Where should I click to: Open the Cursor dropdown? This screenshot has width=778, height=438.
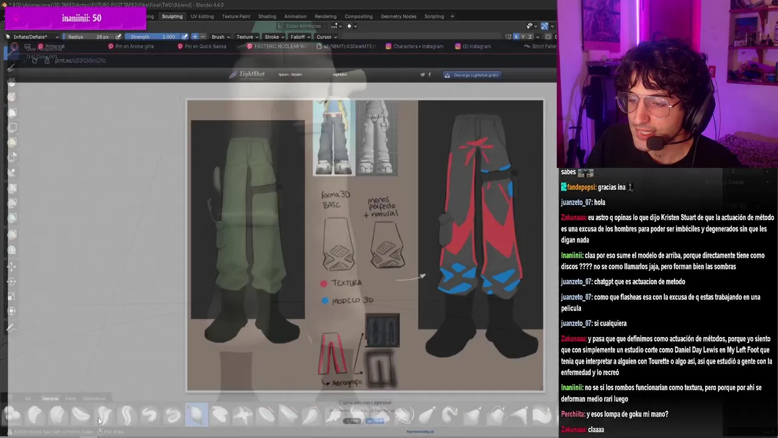pos(326,36)
